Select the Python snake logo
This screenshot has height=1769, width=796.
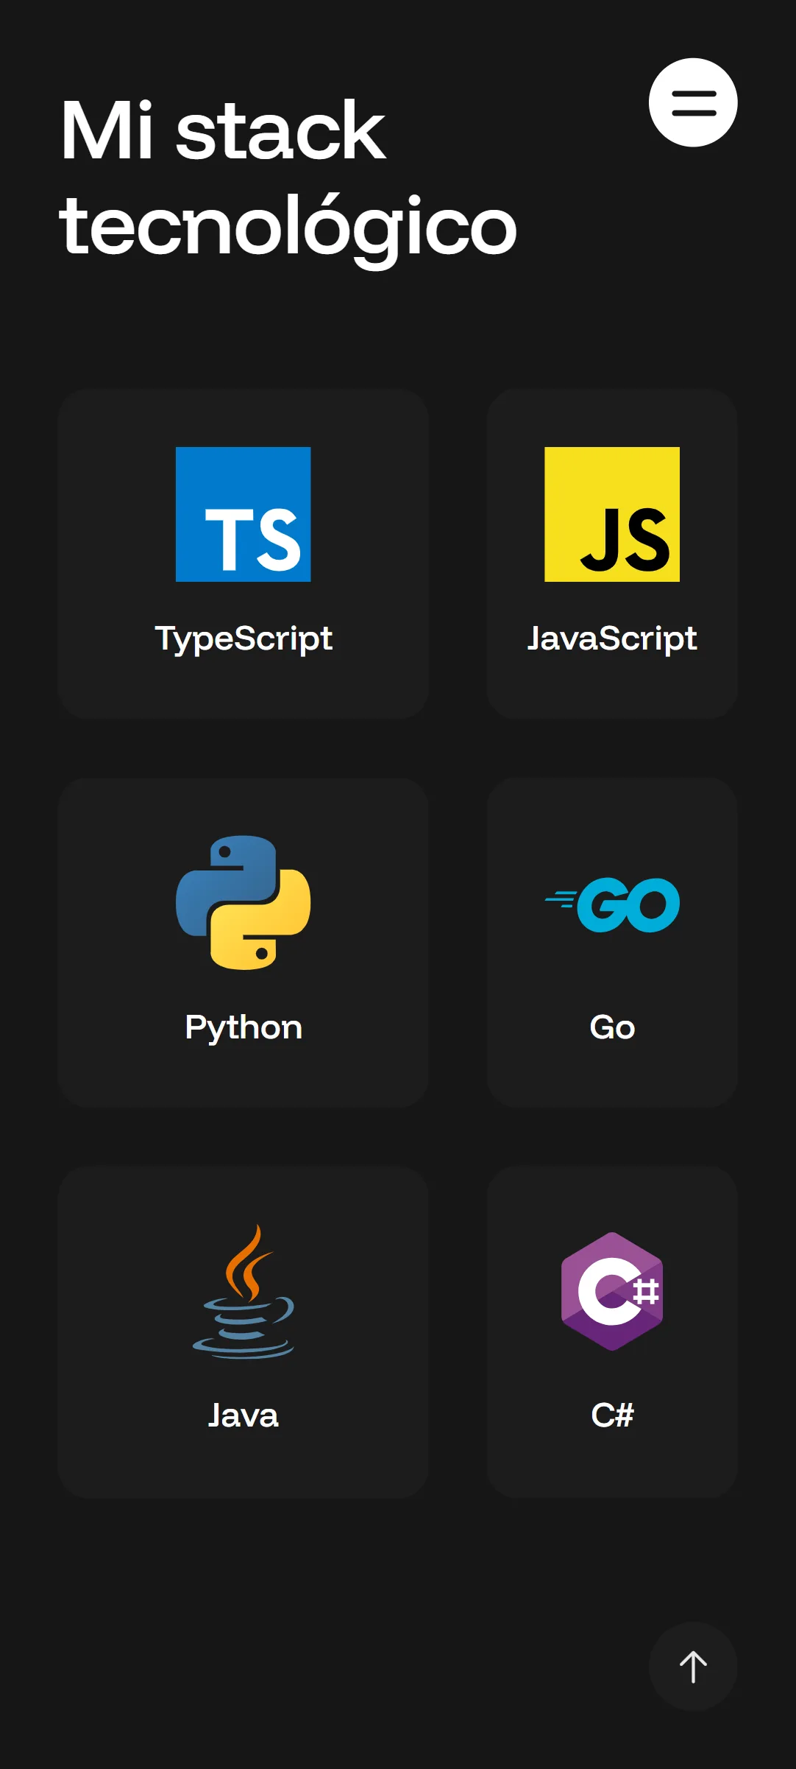point(244,902)
